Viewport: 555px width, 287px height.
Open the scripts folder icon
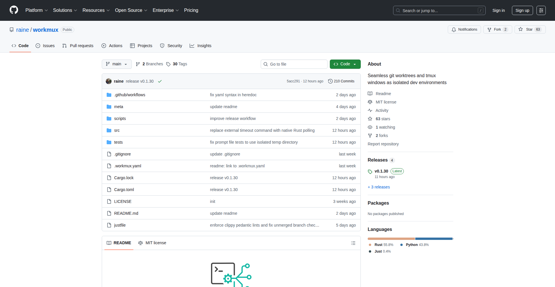109,118
